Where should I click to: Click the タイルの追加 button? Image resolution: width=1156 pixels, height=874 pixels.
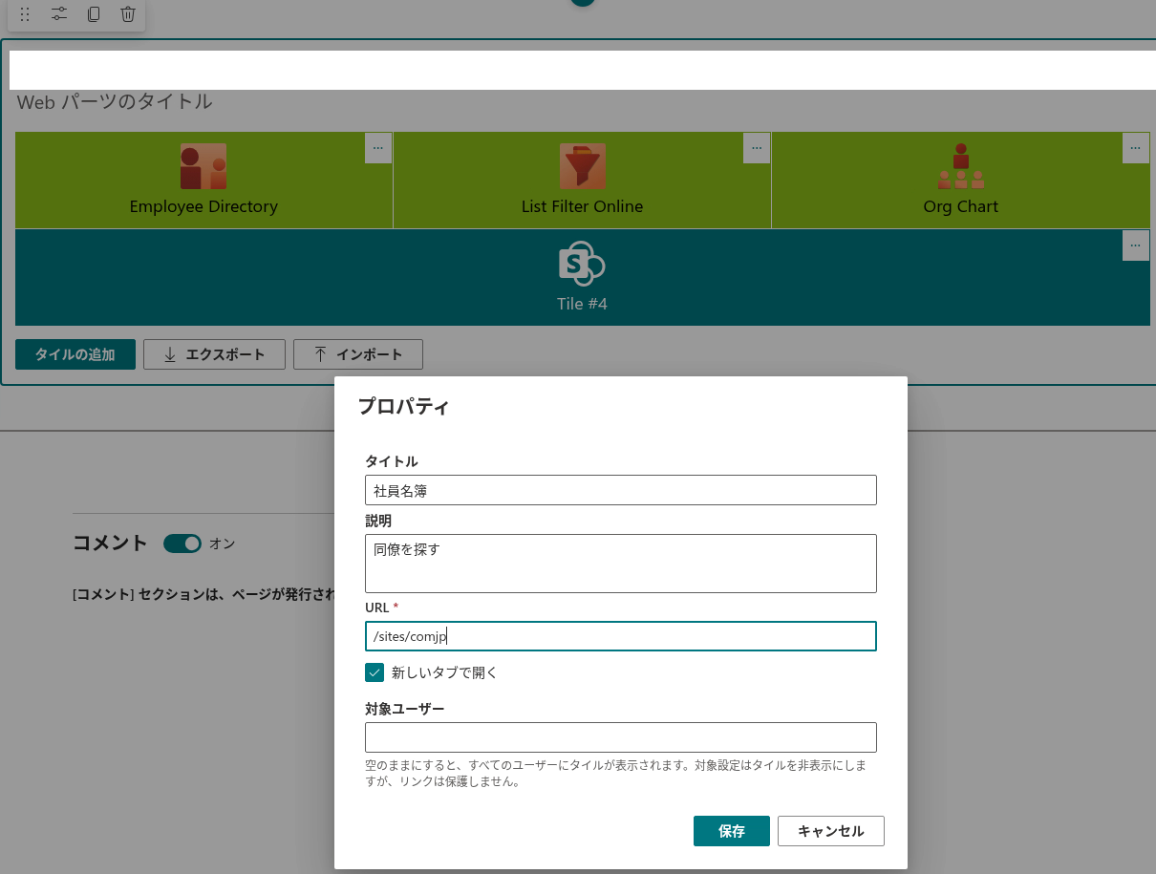tap(75, 354)
